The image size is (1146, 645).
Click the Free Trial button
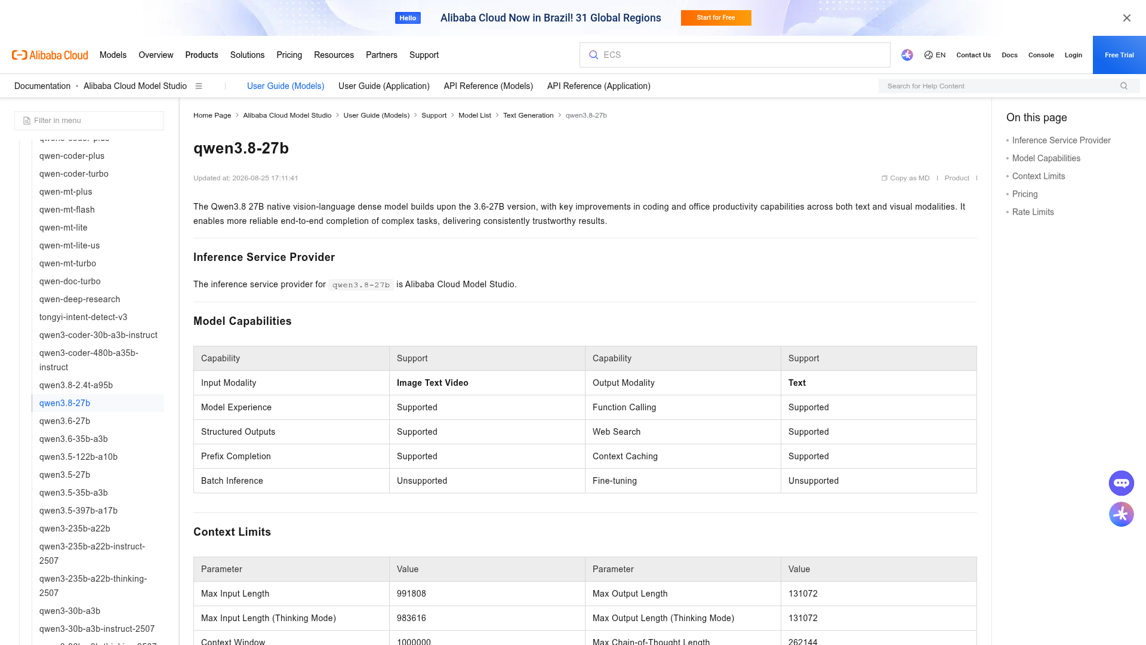click(x=1119, y=55)
